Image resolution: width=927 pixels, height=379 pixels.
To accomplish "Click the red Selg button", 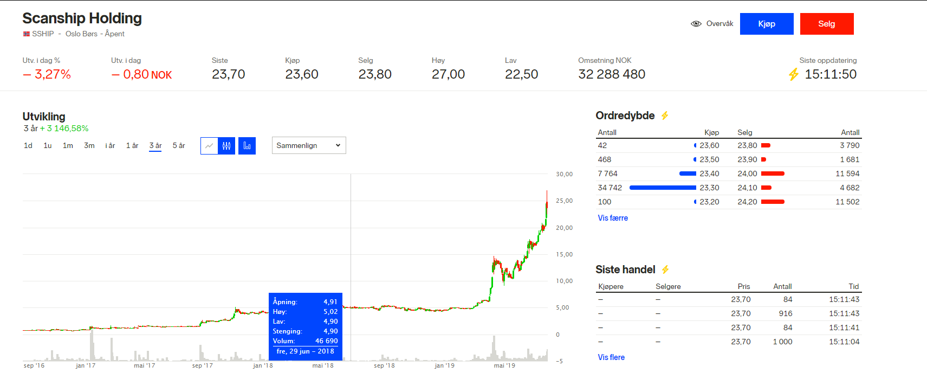I will click(827, 24).
